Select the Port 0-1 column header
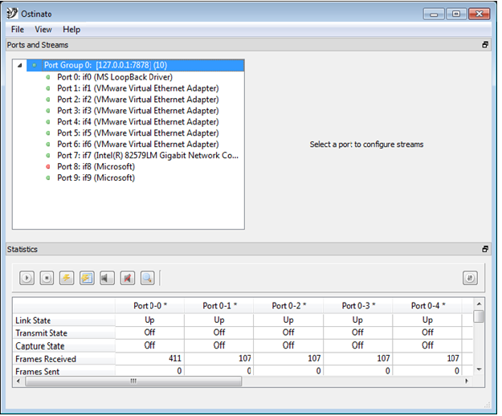Image resolution: width=502 pixels, height=416 pixels. 219,306
